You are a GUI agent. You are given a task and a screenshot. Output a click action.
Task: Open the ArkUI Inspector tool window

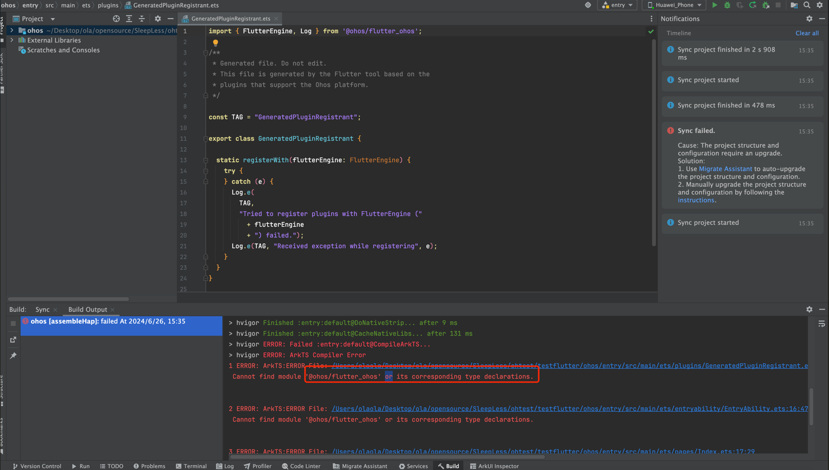[x=494, y=466]
